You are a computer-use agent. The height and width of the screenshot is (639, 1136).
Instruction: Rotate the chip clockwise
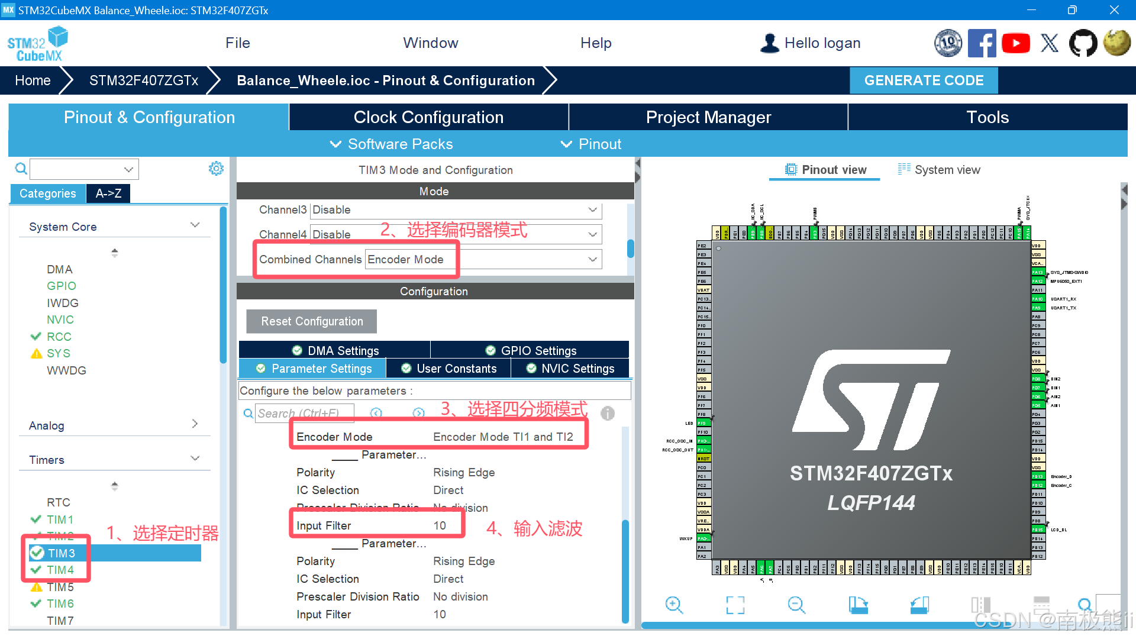[x=858, y=605]
